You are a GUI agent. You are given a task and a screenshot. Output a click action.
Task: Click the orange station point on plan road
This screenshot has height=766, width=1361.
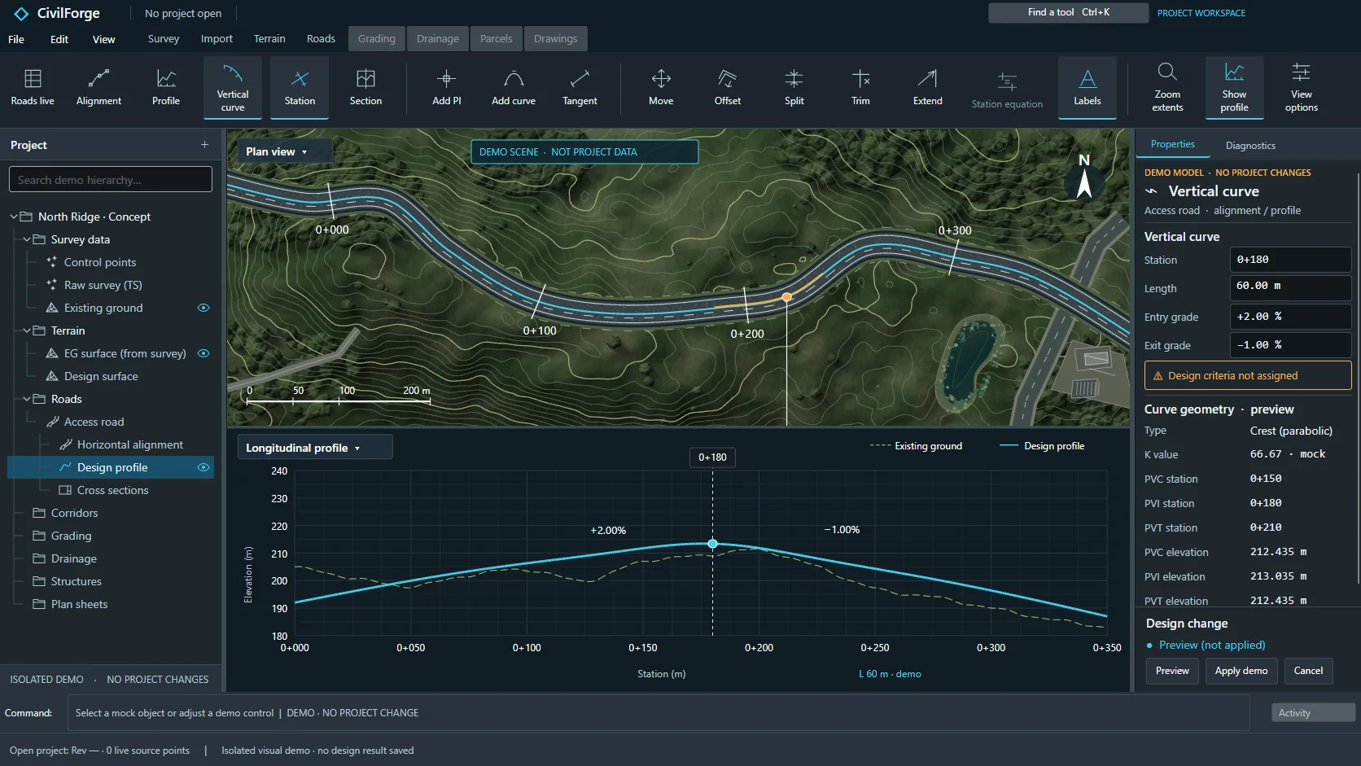787,297
